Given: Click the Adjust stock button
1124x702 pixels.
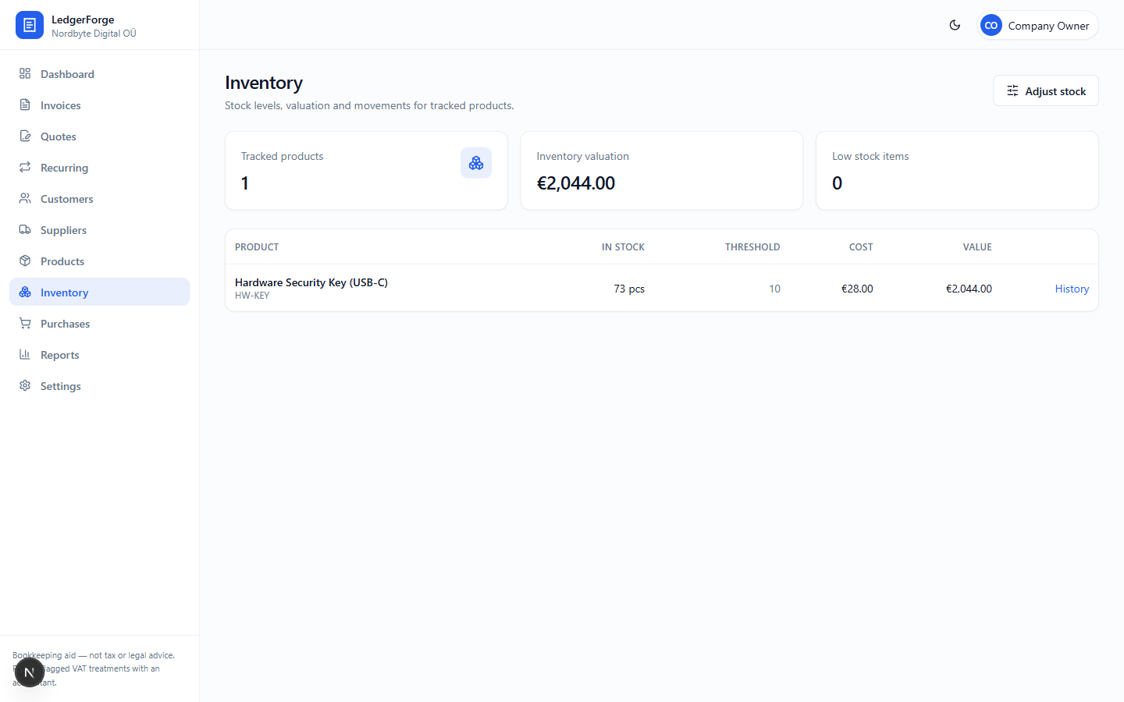Looking at the screenshot, I should pyautogui.click(x=1046, y=90).
